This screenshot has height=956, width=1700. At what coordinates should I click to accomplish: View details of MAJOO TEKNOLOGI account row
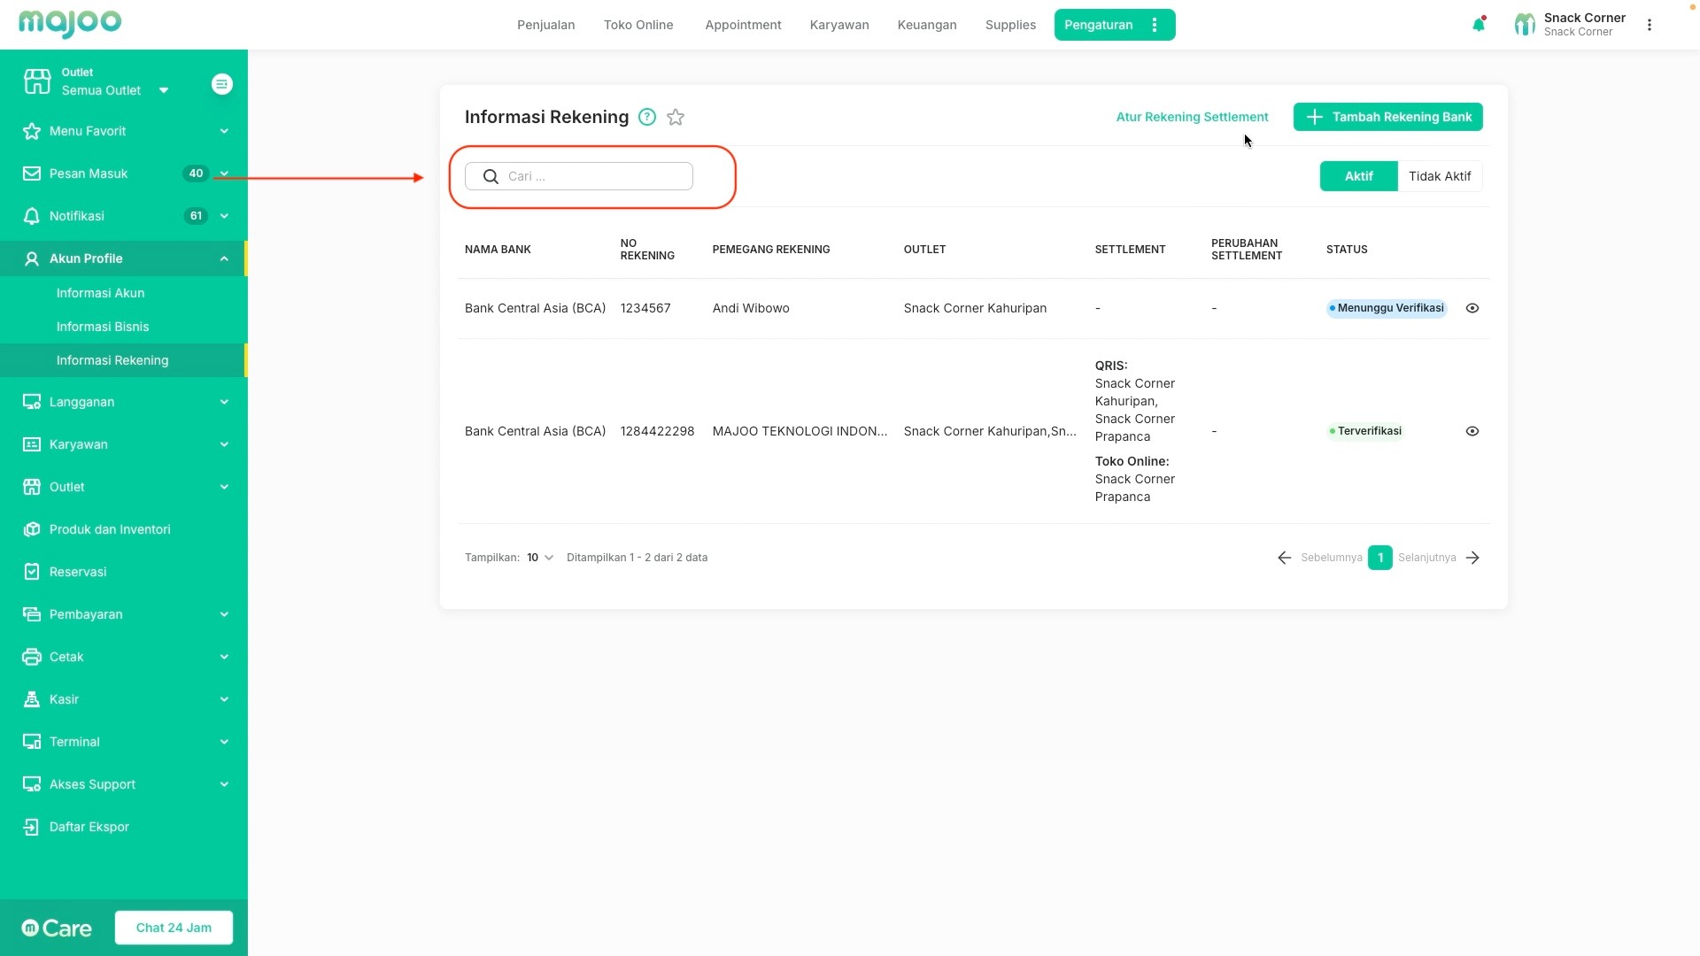[x=1472, y=431]
